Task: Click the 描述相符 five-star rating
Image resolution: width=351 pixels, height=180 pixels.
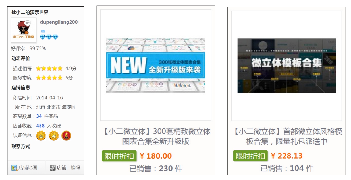Action: (49, 68)
